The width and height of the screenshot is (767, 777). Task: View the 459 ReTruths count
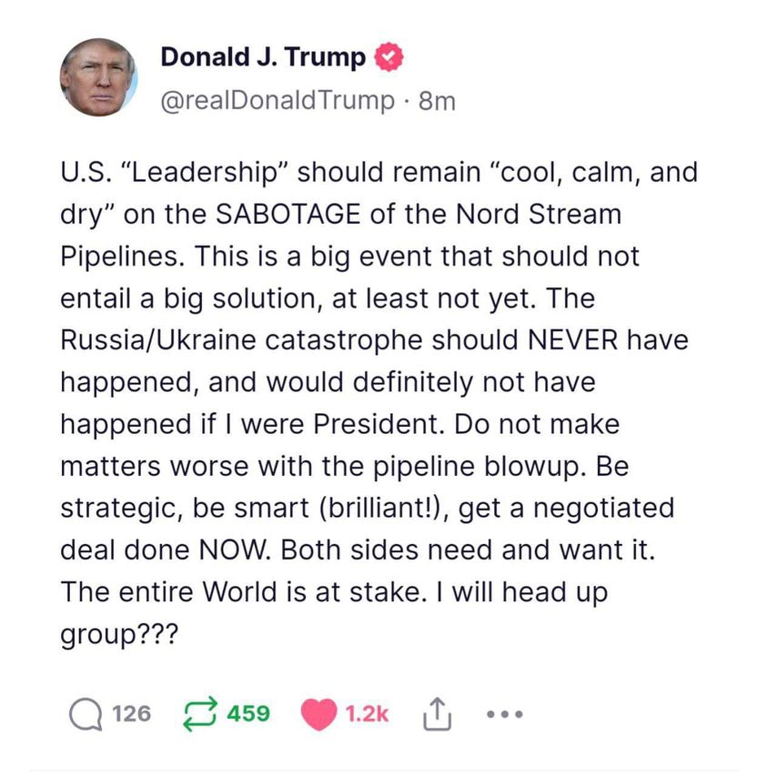tap(248, 714)
